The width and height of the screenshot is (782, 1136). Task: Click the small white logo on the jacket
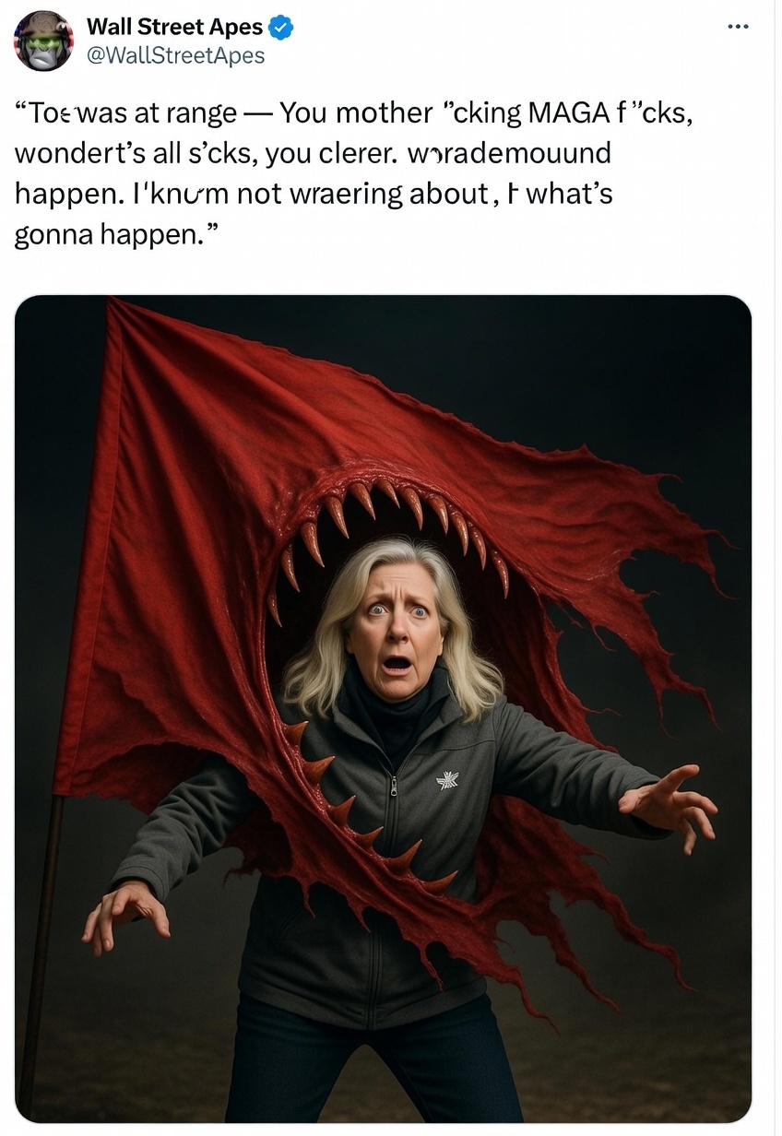(x=447, y=782)
